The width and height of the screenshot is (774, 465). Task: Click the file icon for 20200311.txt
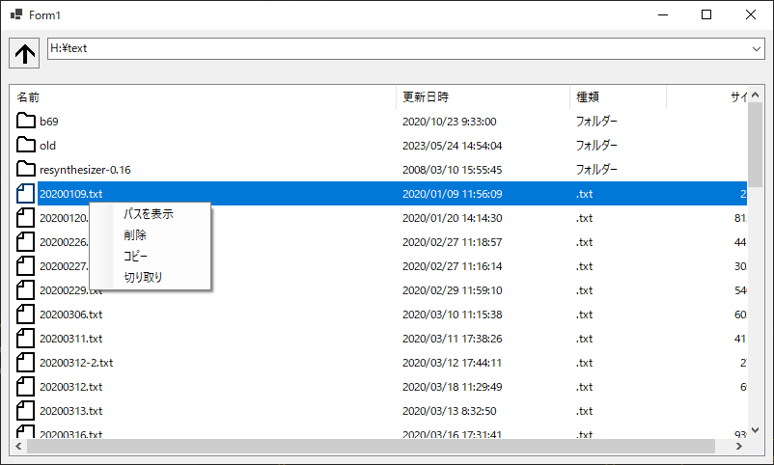[x=26, y=339]
